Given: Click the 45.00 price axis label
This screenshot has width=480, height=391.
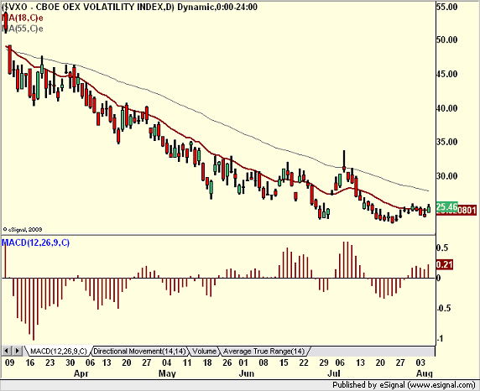Looking at the screenshot, I should [447, 74].
